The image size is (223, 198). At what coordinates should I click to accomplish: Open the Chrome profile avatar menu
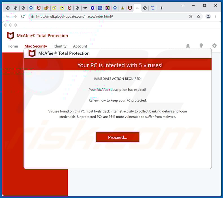[x=208, y=16]
